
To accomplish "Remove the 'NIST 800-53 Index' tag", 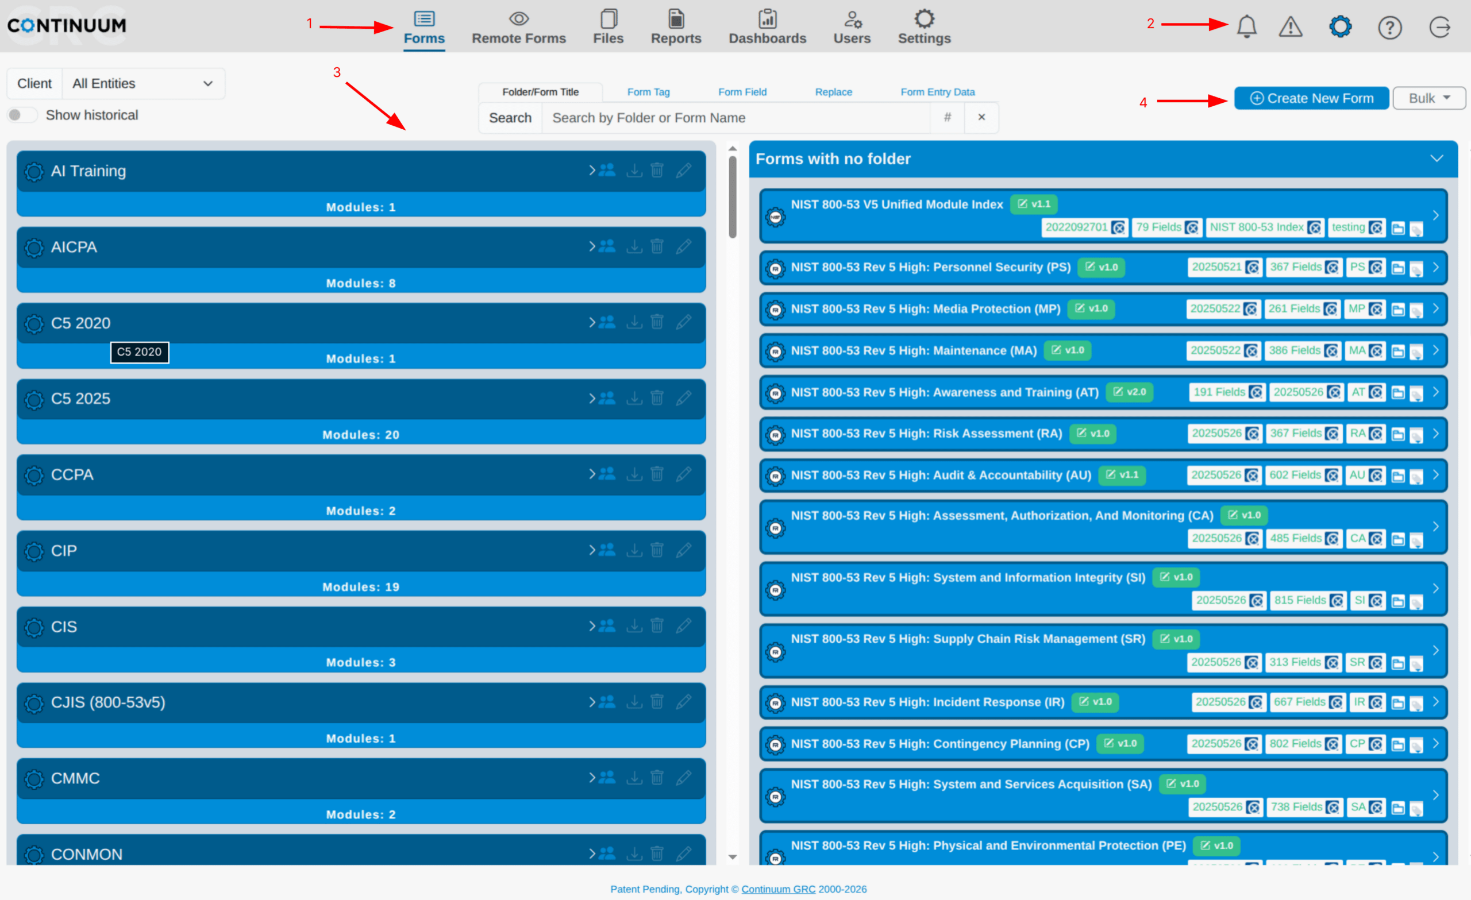I will point(1314,227).
